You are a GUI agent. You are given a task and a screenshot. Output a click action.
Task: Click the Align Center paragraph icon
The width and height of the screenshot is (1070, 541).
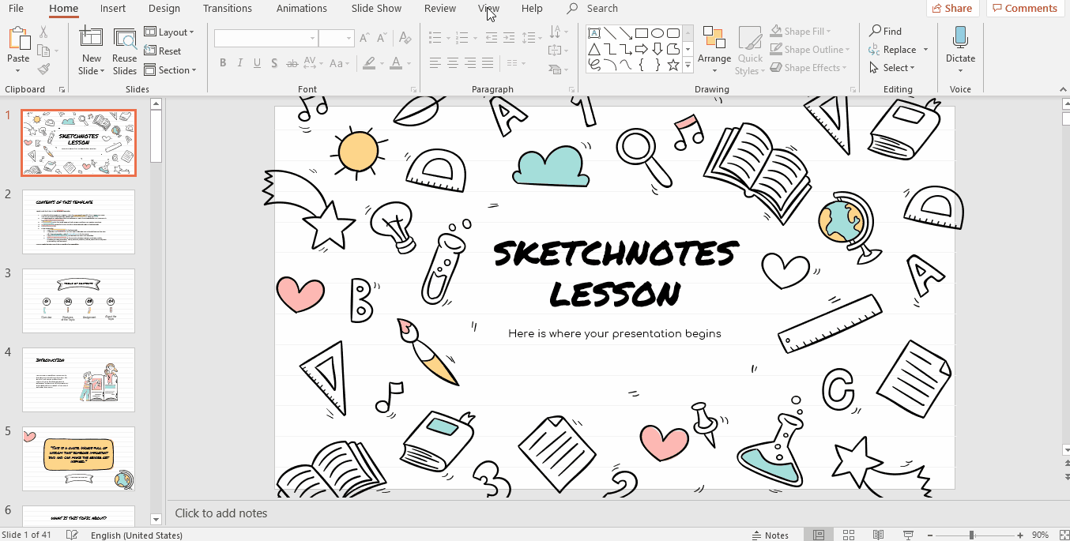coord(451,63)
